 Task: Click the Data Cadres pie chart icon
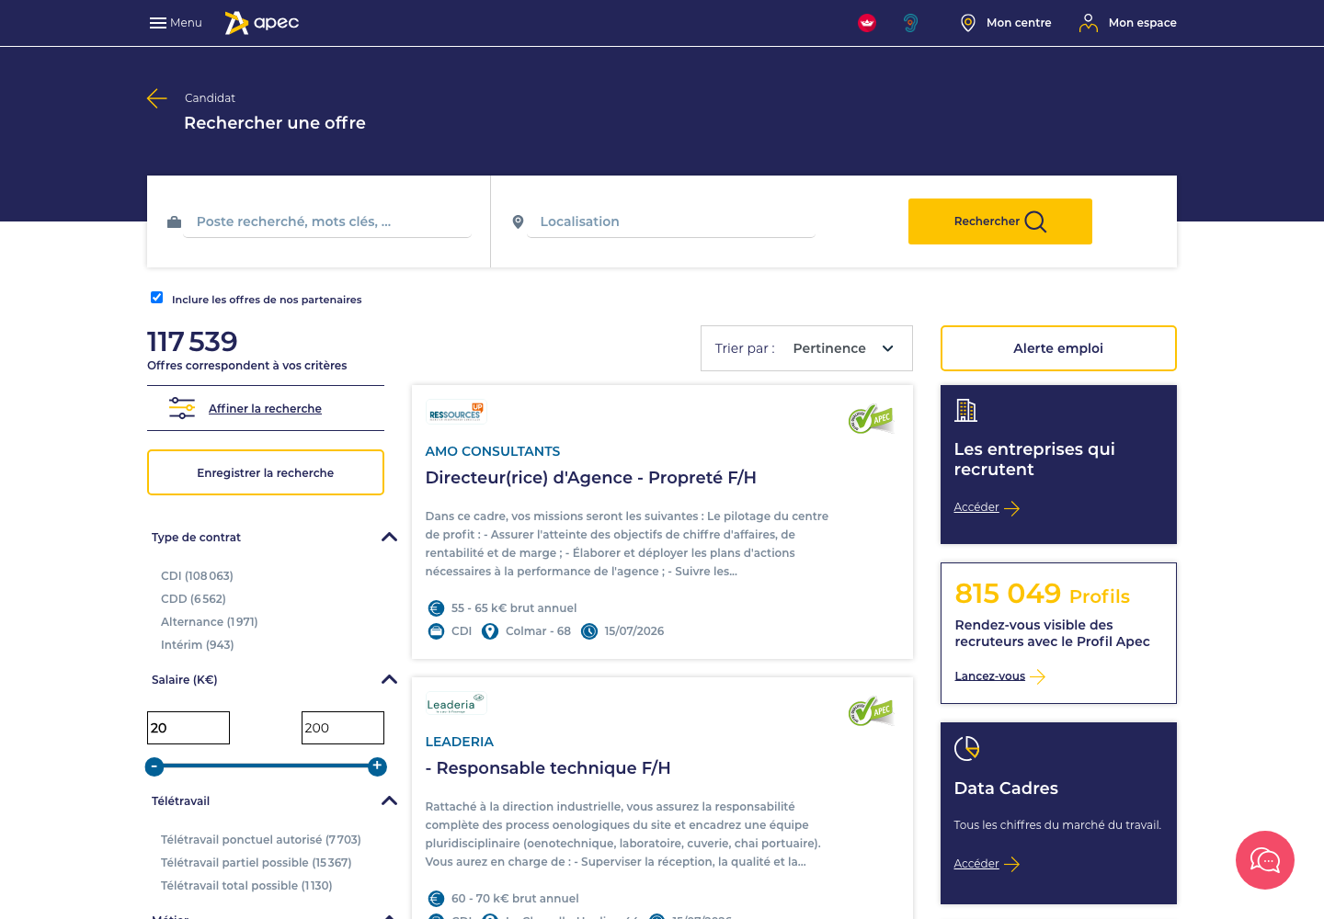[967, 748]
